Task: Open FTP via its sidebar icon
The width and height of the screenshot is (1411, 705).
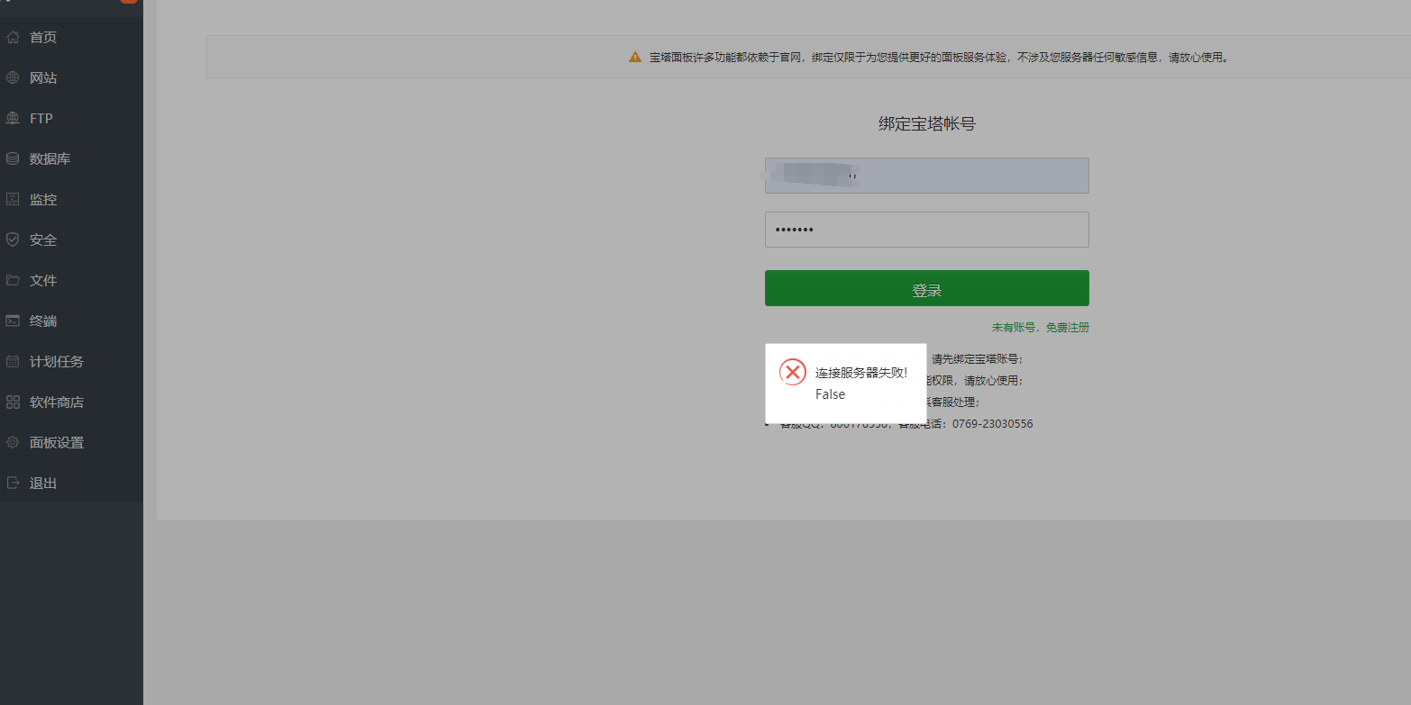Action: 13,118
